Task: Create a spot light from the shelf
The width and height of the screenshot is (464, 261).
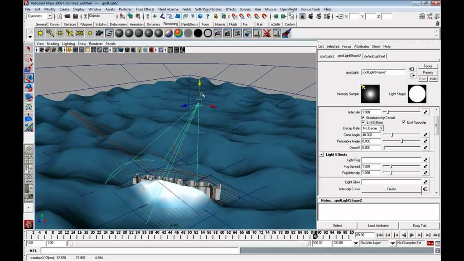Action: (70, 33)
